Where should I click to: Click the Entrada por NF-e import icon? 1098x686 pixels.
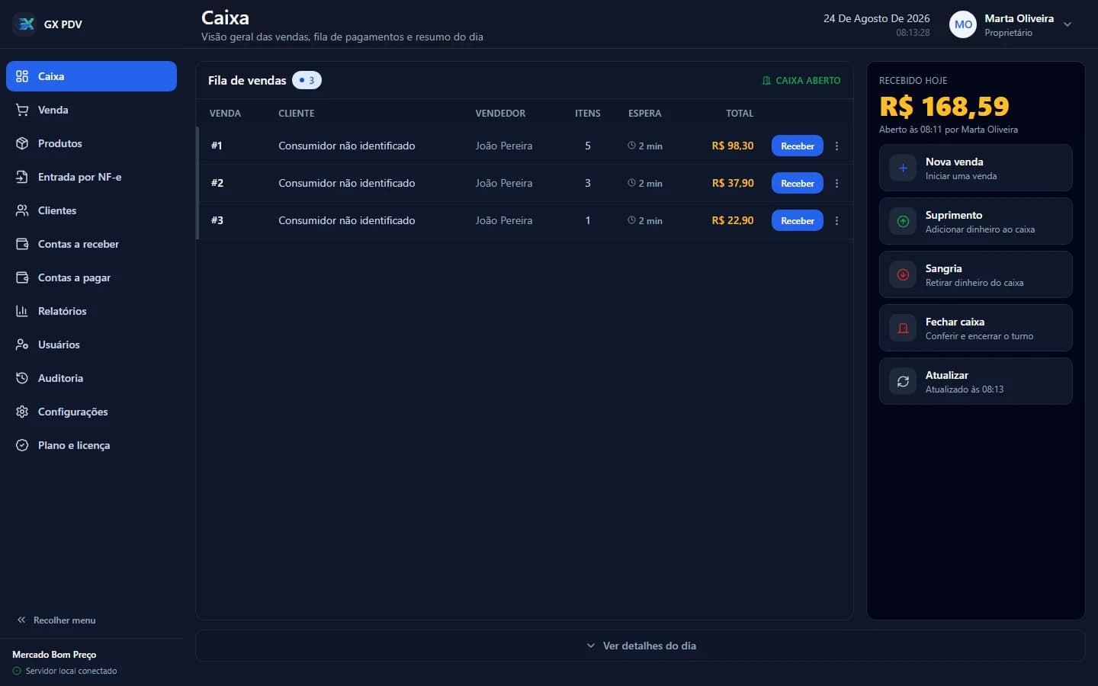click(x=22, y=177)
